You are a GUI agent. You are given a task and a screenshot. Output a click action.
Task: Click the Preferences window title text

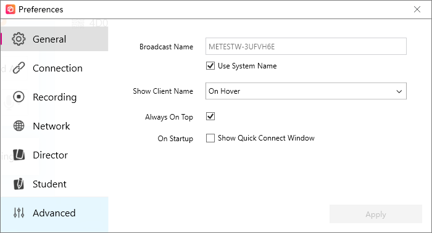[x=41, y=9]
